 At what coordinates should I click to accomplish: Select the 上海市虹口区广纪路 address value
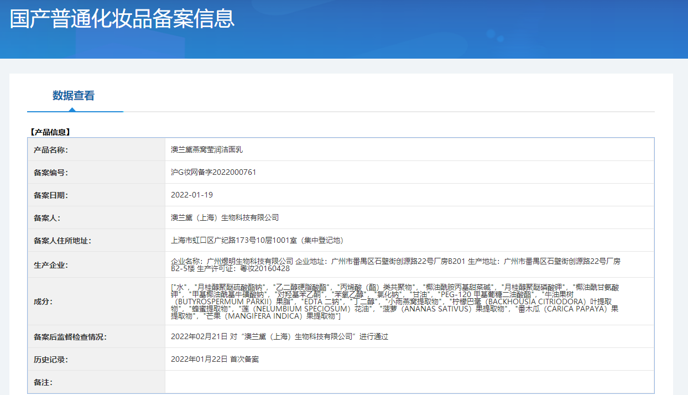257,241
